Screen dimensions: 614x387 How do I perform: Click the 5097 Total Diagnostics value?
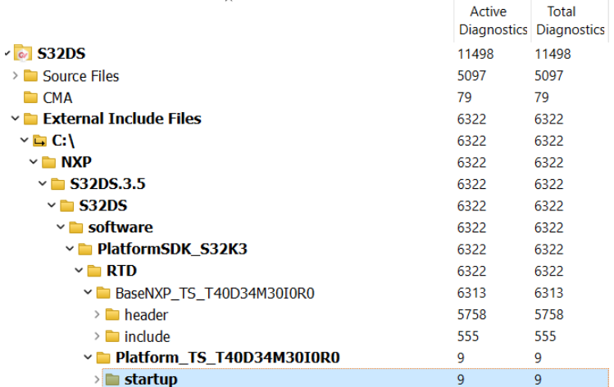click(x=549, y=75)
